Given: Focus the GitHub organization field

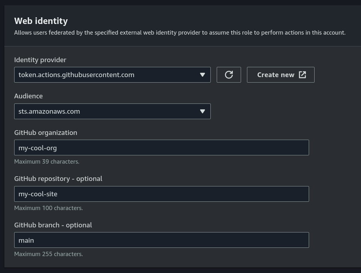Looking at the screenshot, I should click(161, 148).
